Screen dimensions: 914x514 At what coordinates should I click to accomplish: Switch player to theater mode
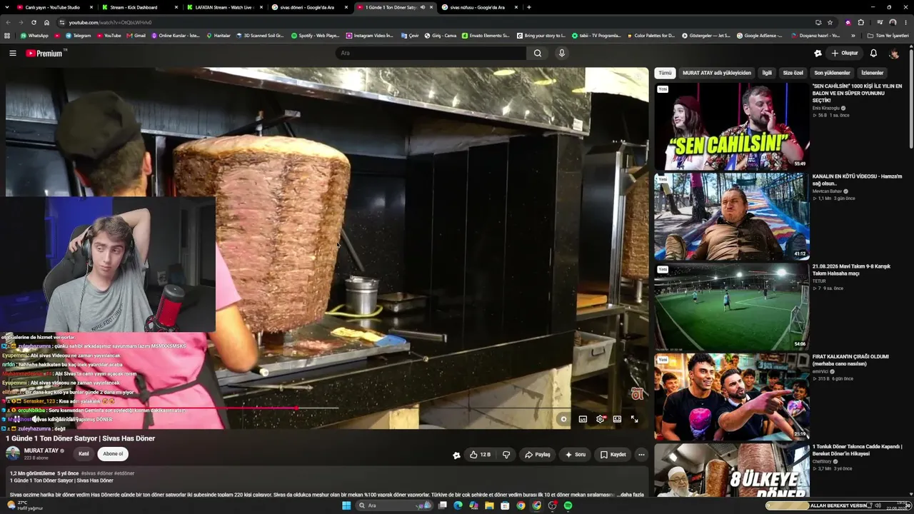(617, 419)
